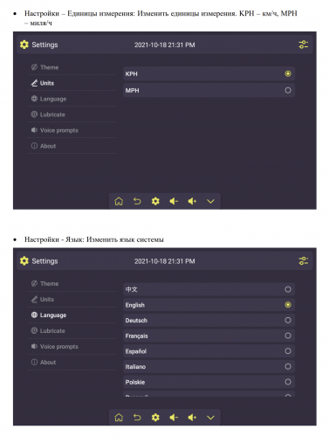Tap the gear icon in the Language screen toolbar
The height and width of the screenshot is (443, 329).
pyautogui.click(x=155, y=418)
